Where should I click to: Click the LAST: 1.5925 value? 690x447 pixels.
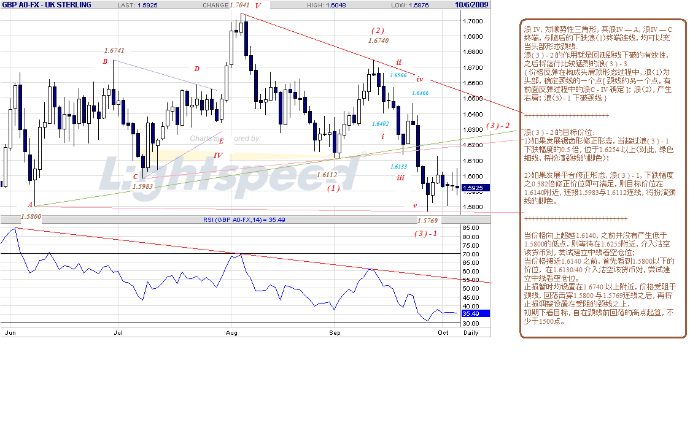tap(138, 6)
